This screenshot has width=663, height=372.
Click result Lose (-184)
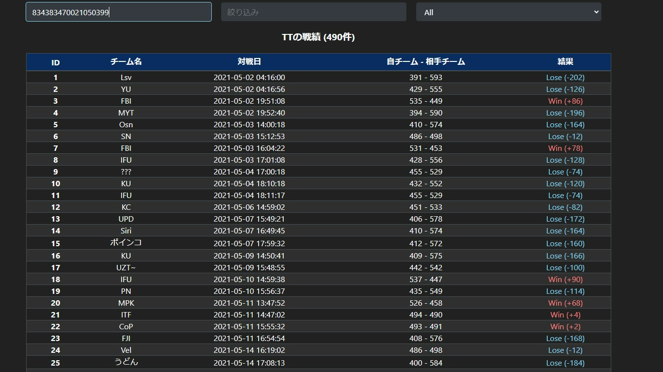pos(565,363)
